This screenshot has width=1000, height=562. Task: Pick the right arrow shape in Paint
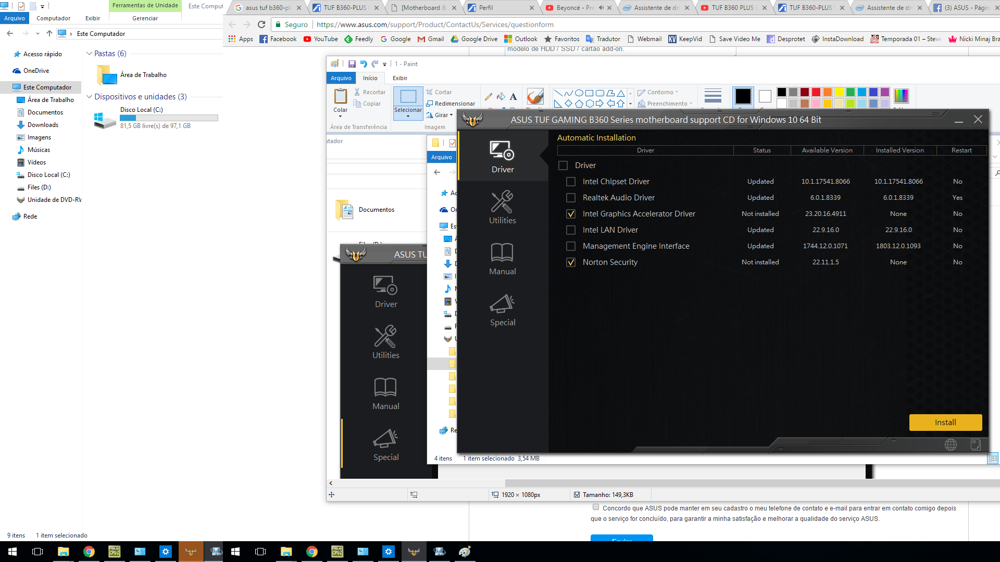click(x=599, y=104)
